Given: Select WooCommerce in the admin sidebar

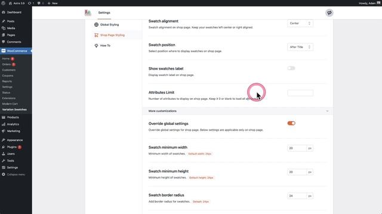Looking at the screenshot, I should tap(16, 51).
